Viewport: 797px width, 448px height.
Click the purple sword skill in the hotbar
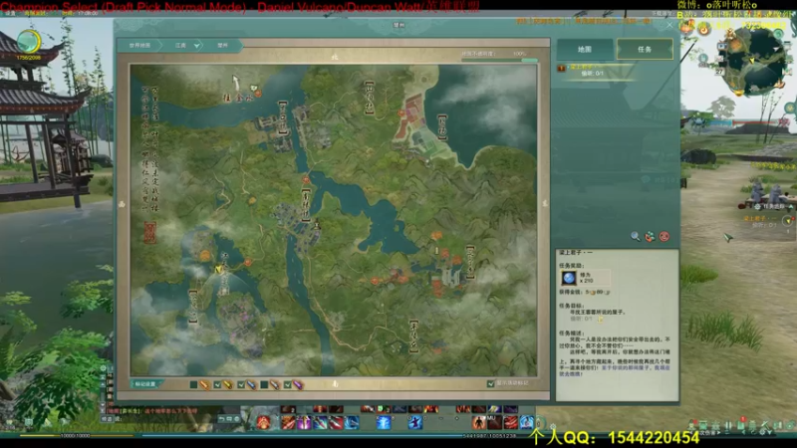(305, 422)
